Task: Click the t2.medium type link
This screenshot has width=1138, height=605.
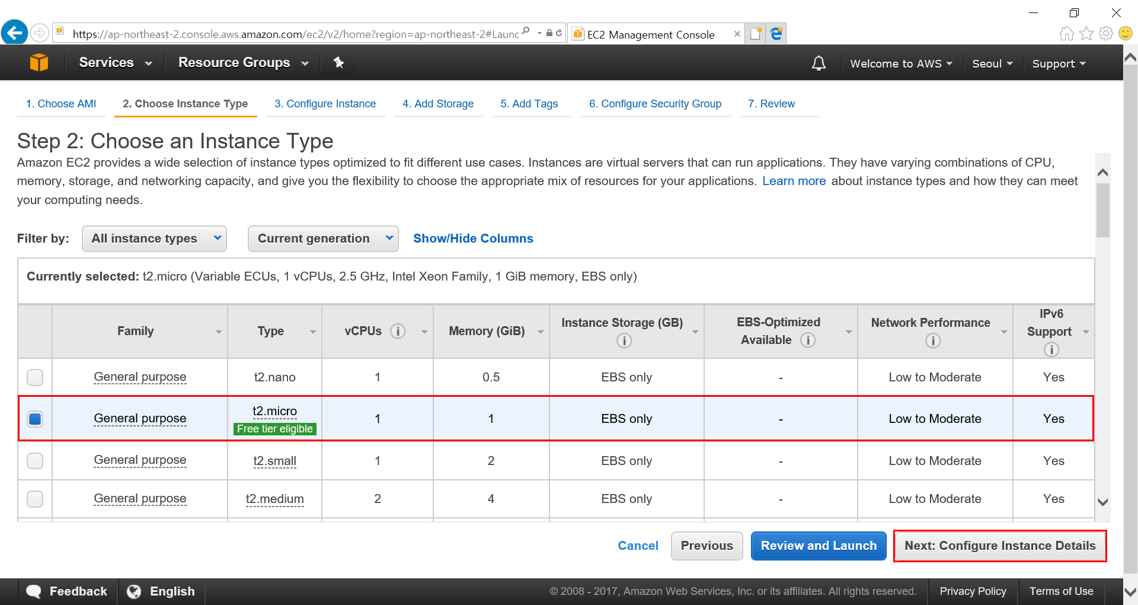Action: pyautogui.click(x=274, y=499)
